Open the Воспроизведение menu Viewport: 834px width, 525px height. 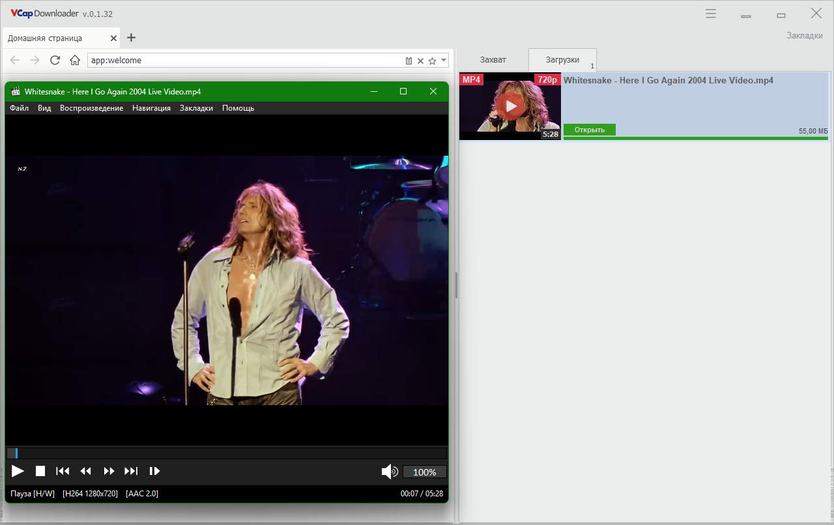91,108
